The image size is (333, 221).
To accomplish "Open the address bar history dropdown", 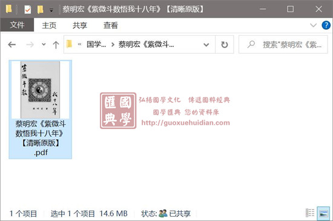I will click(206, 45).
